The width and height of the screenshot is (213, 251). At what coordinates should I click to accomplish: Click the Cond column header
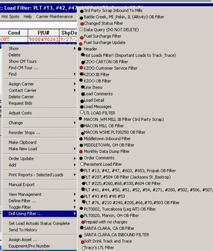coord(14,33)
